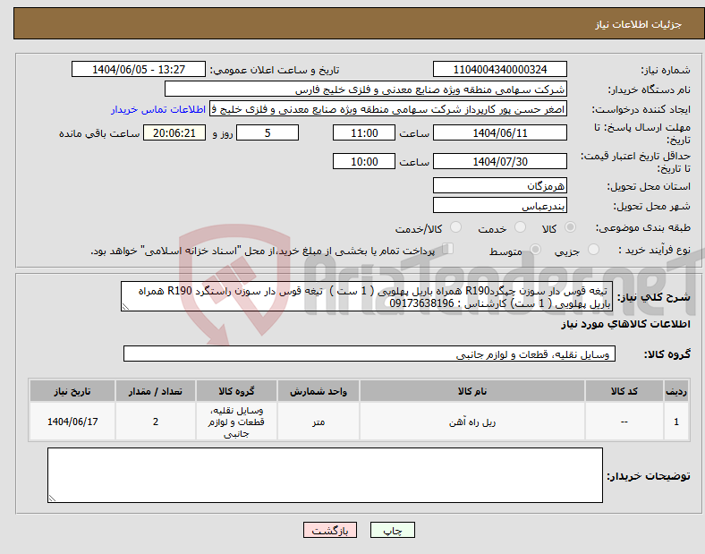Image resolution: width=705 pixels, height=554 pixels.
Task: Click the جزئیات اطلاعات نیاز page heading
Action: point(639,24)
